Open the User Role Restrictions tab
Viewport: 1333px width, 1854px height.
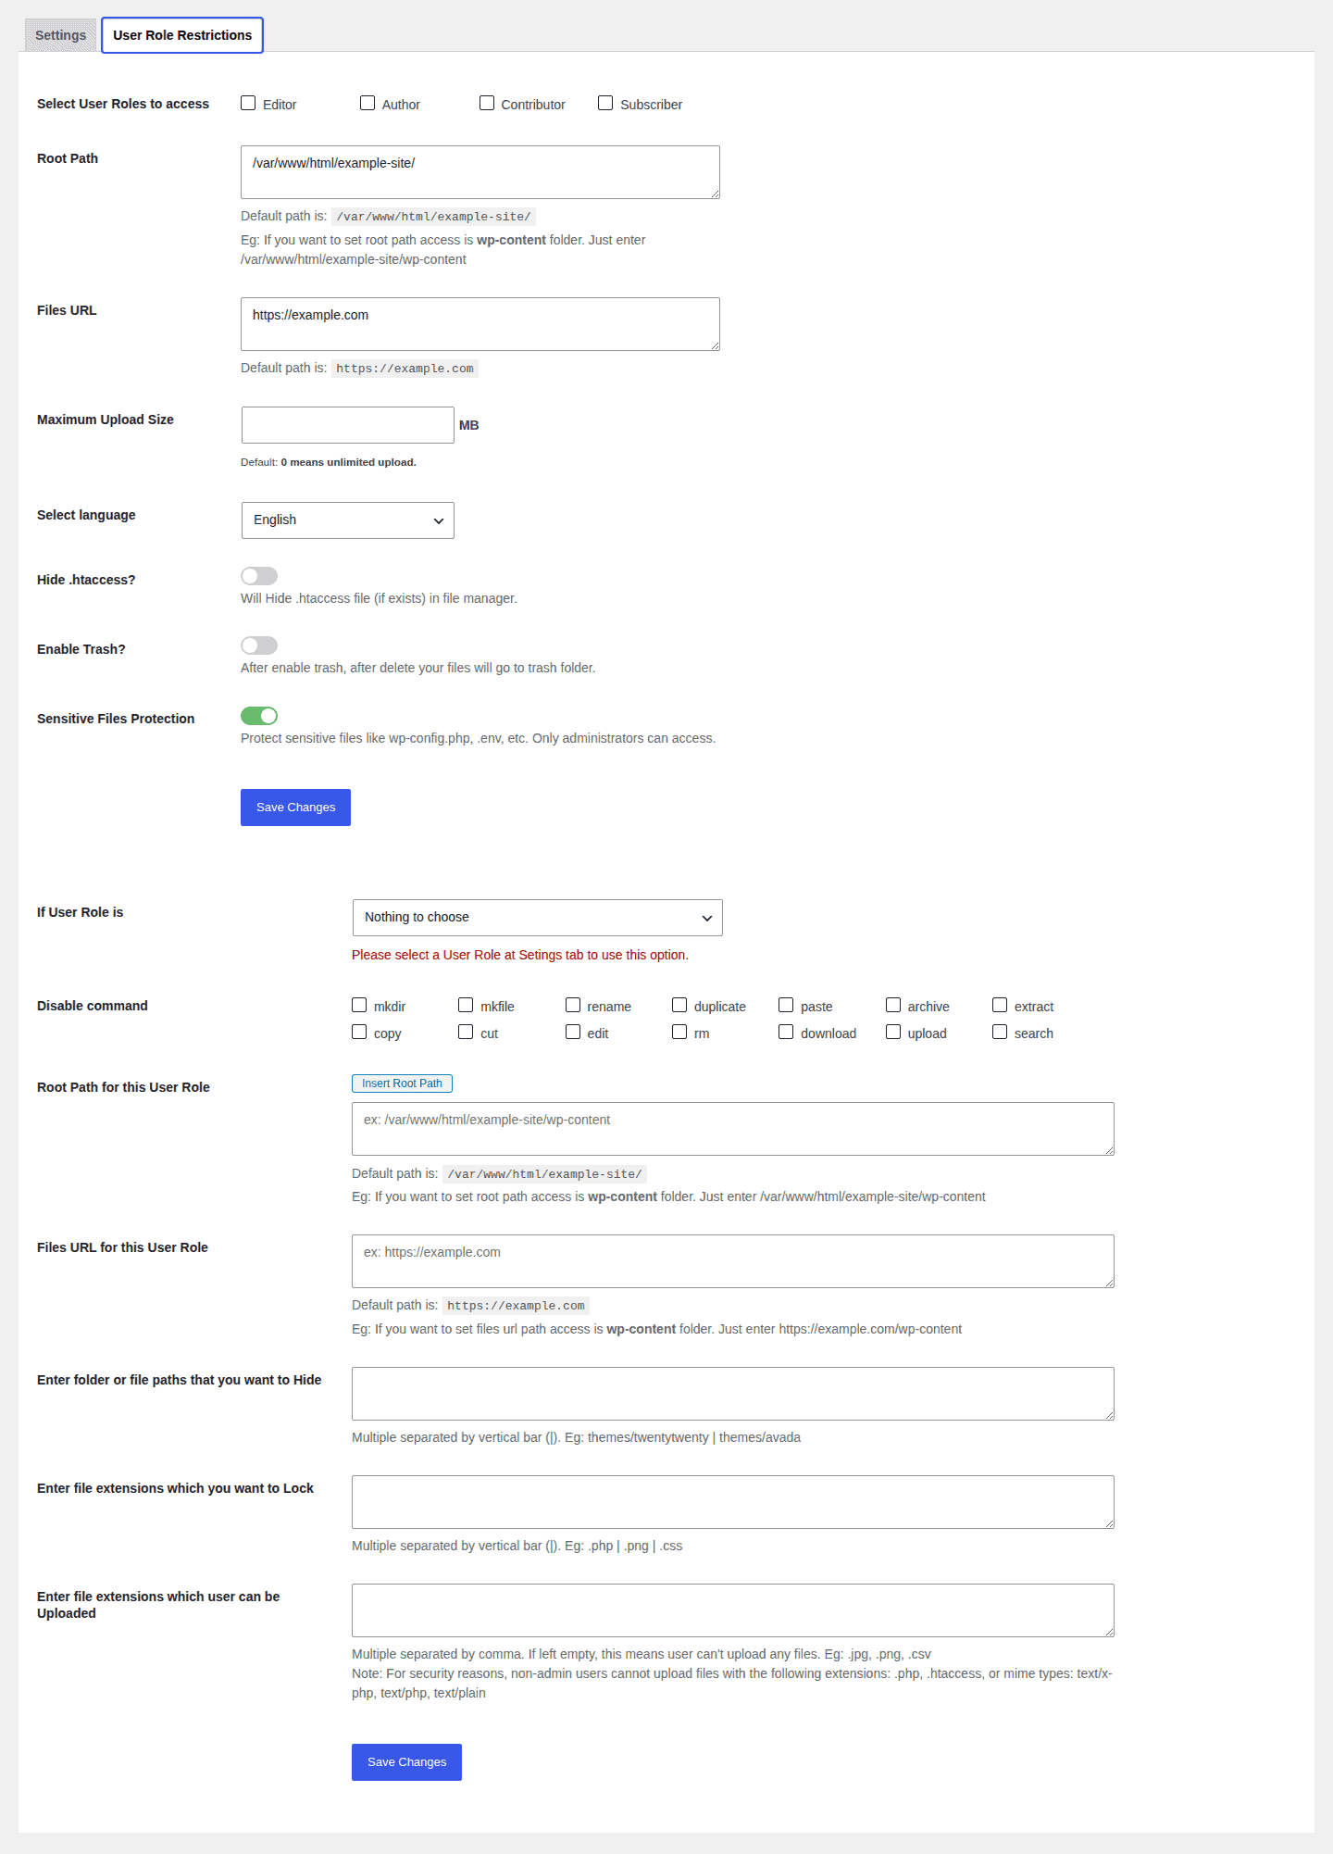[x=182, y=35]
